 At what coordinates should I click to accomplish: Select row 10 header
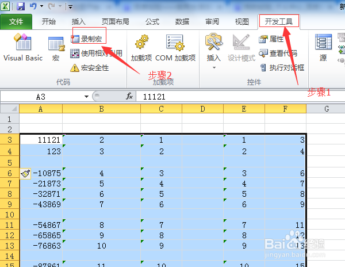tap(9, 215)
